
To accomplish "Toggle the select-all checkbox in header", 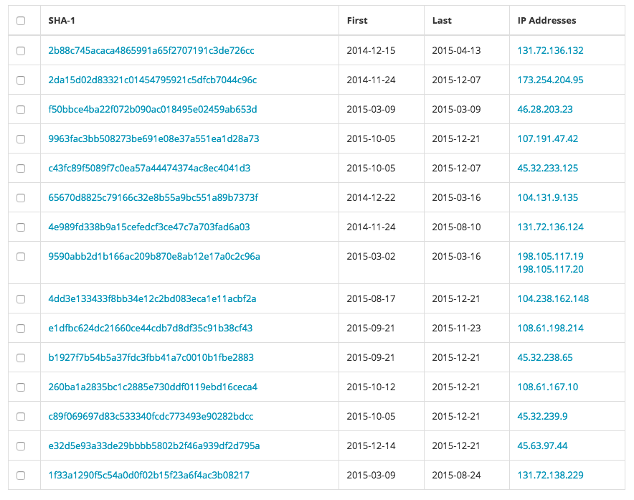I will pos(21,21).
